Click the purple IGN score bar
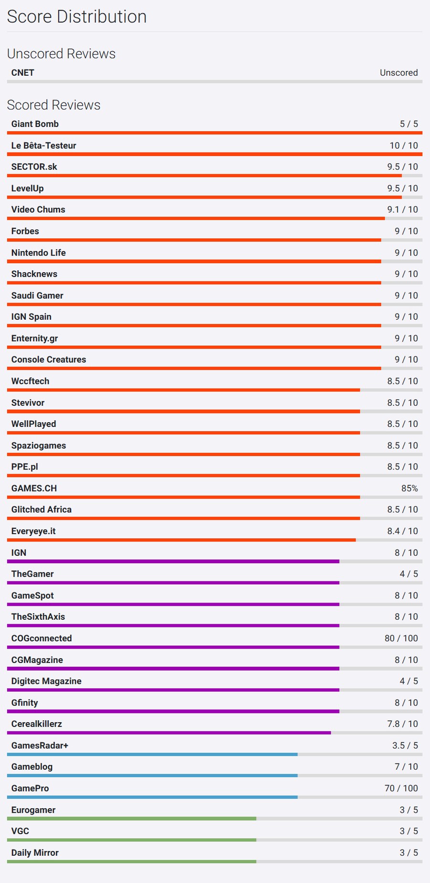The image size is (430, 883). [173, 561]
